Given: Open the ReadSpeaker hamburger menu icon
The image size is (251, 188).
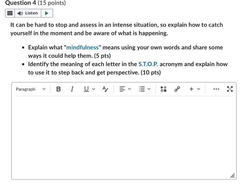Looking at the screenshot, I should coord(10,13).
